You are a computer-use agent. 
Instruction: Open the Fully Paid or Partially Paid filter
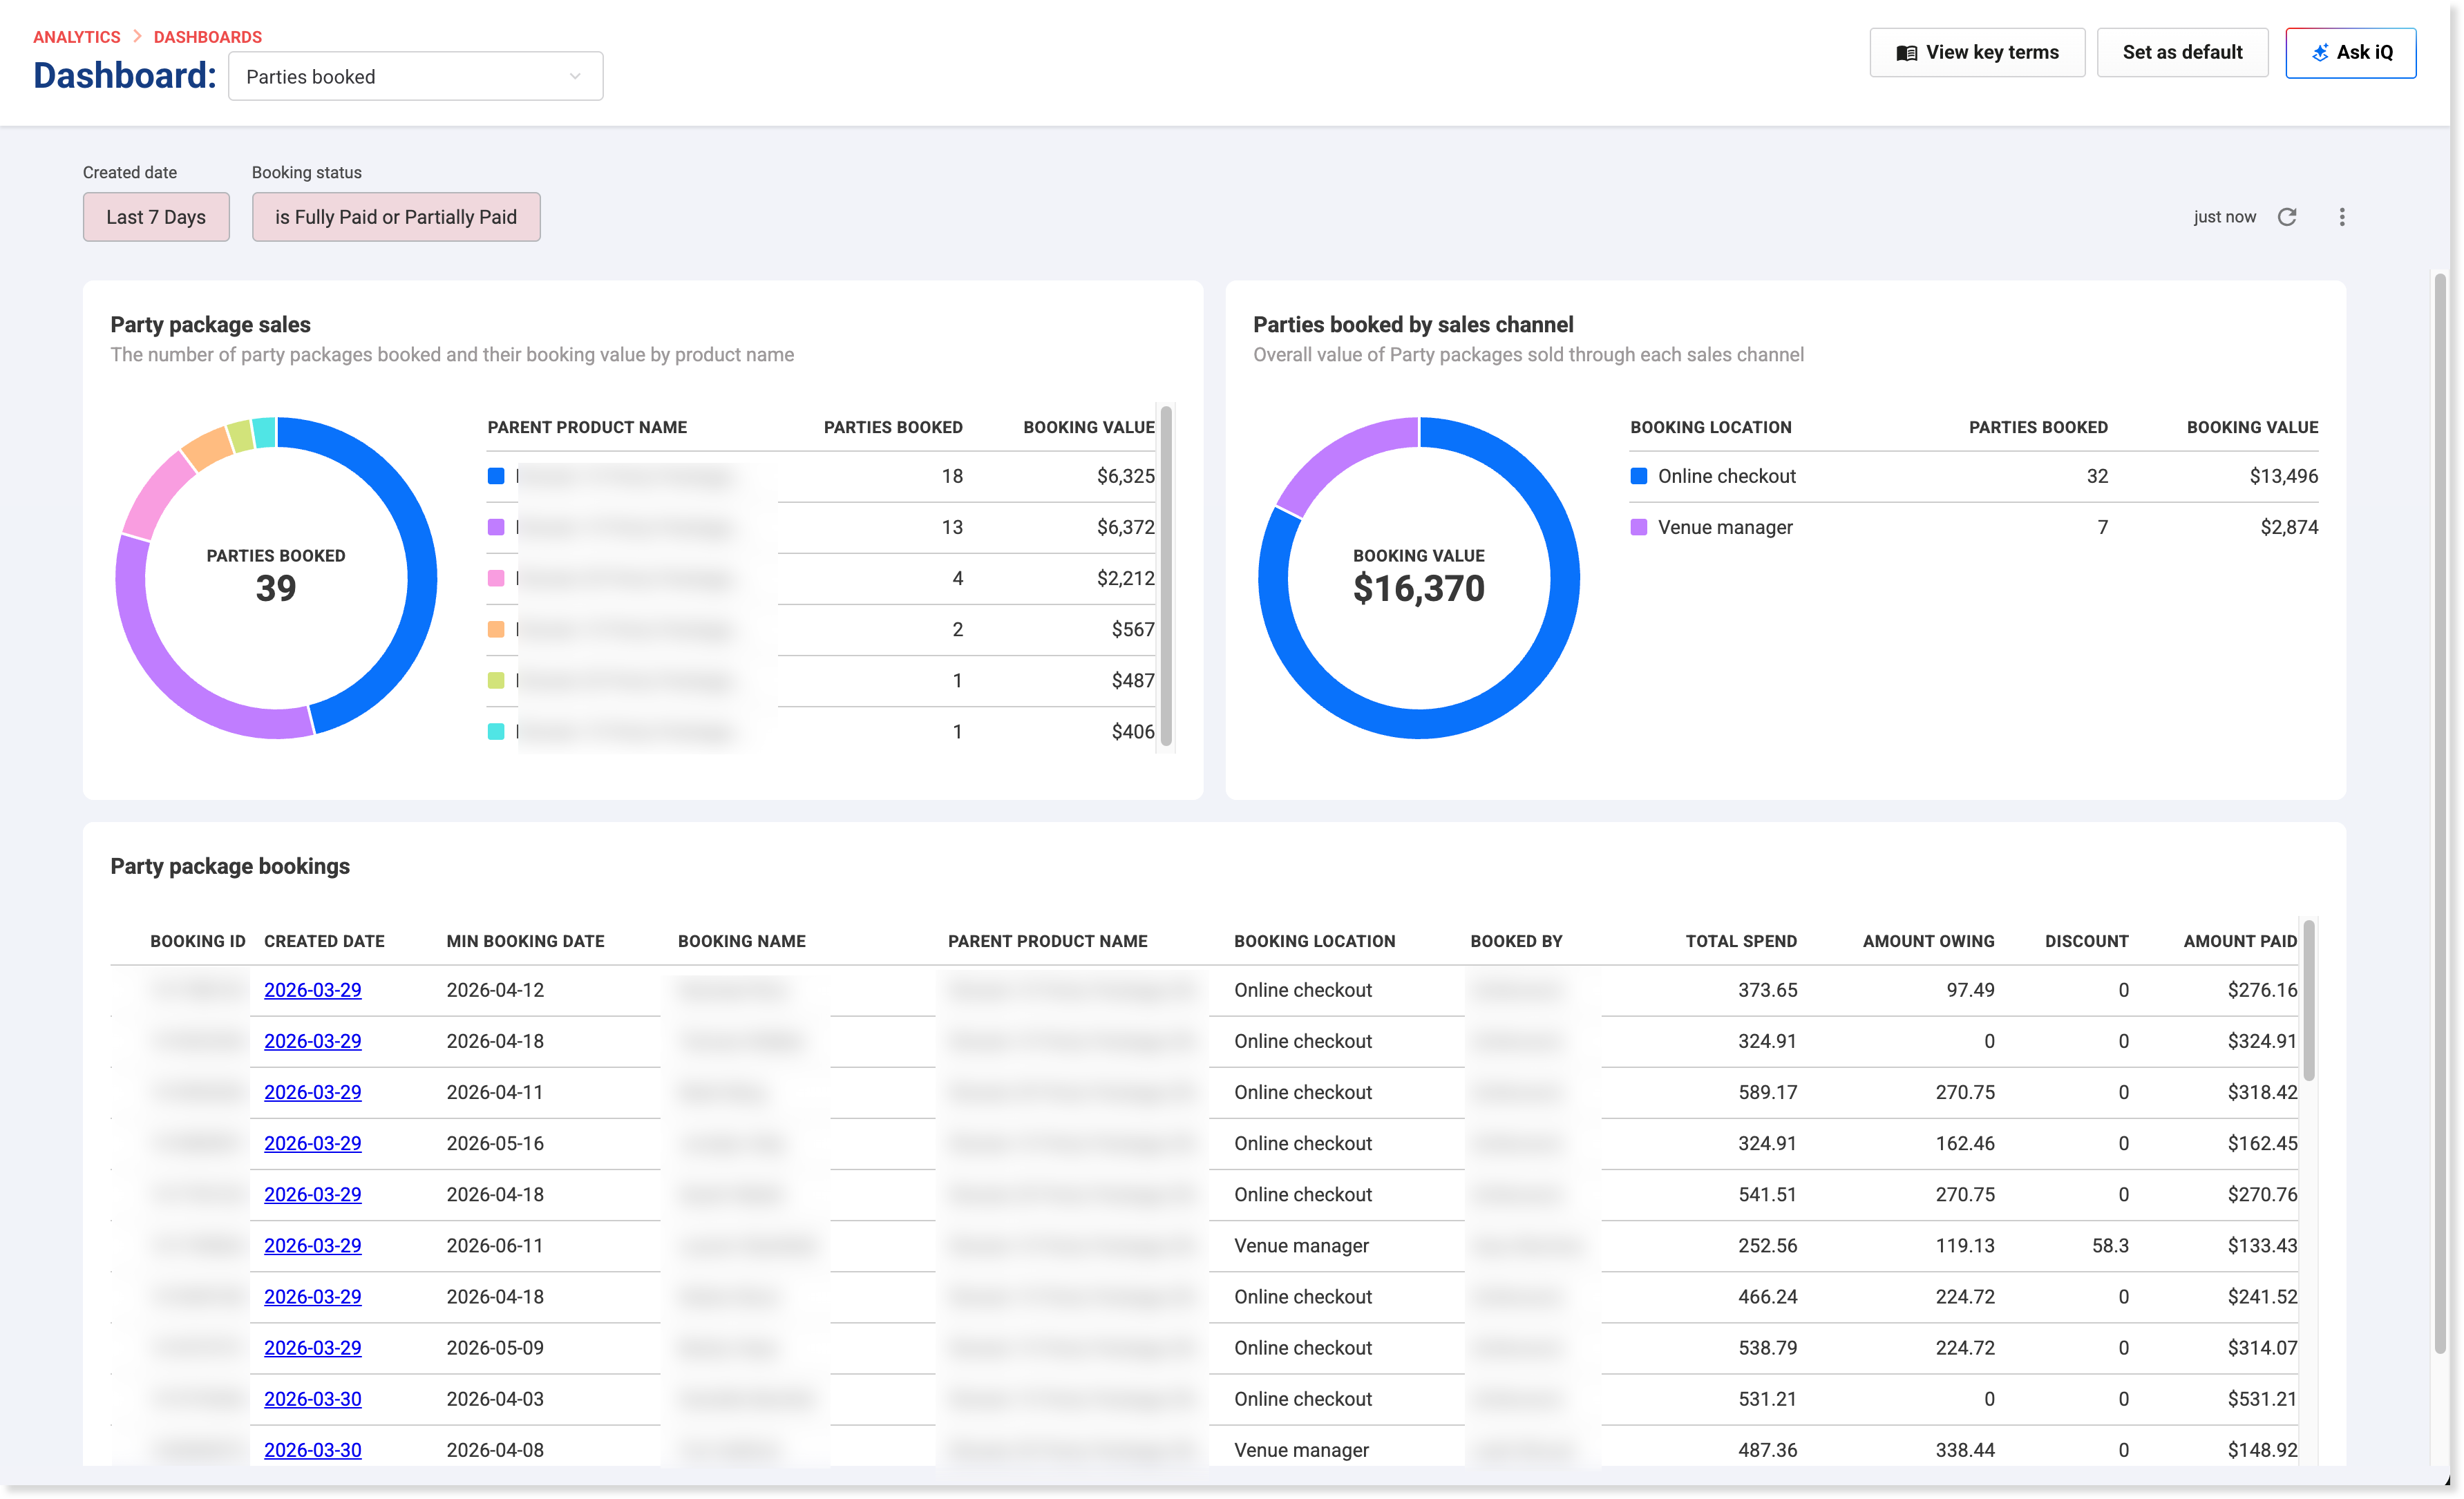click(x=396, y=217)
